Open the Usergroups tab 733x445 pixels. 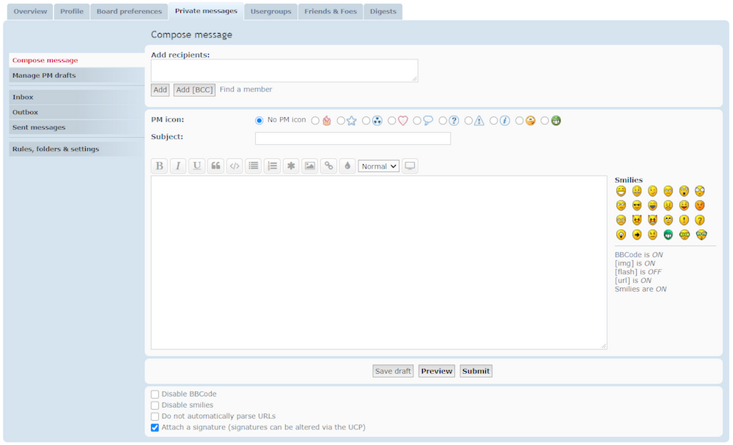click(271, 11)
